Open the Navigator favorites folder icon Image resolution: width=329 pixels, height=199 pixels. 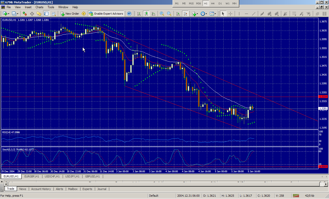coord(39,14)
